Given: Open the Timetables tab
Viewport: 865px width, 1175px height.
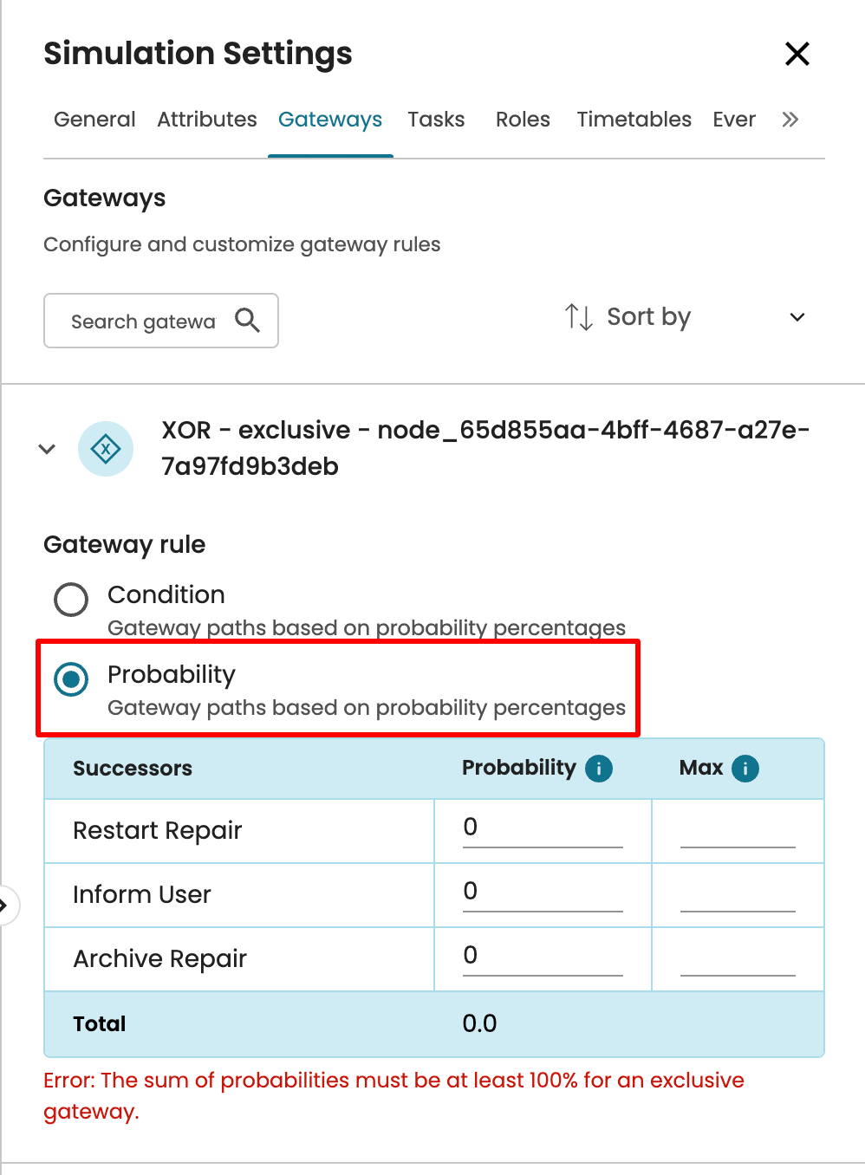Looking at the screenshot, I should click(x=634, y=120).
